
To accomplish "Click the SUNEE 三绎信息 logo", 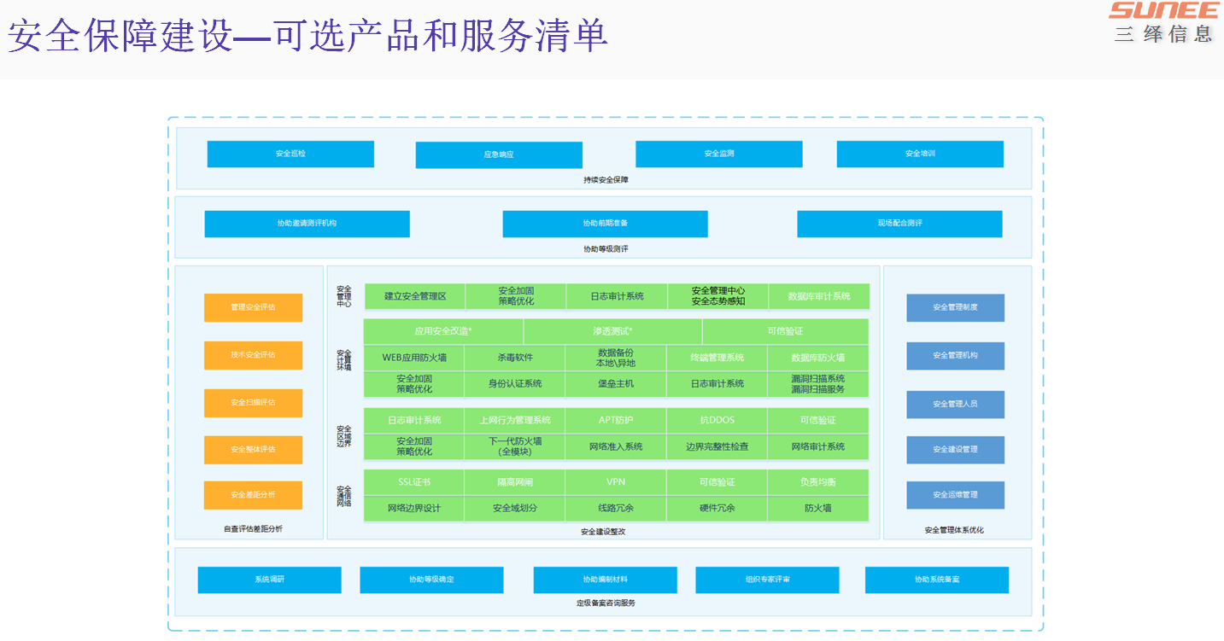I will [x=1163, y=22].
